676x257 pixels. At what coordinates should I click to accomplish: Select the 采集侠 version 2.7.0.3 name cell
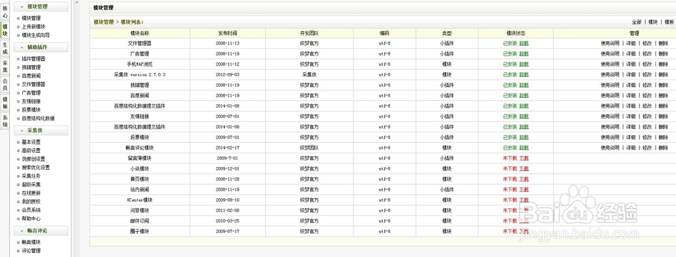point(140,74)
